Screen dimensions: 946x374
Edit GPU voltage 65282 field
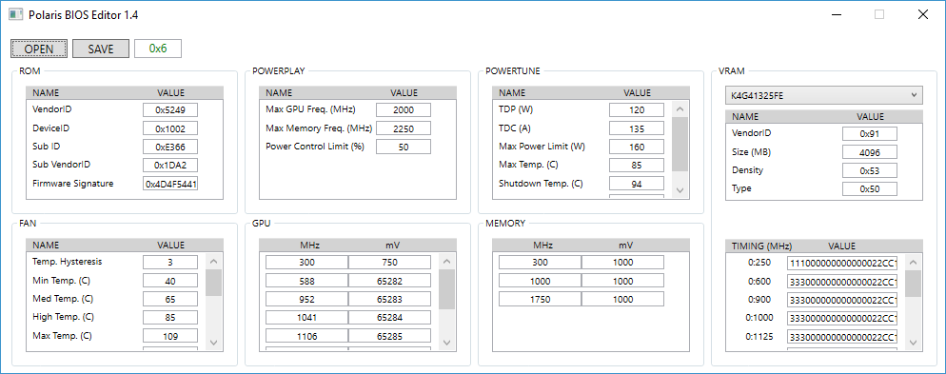390,281
